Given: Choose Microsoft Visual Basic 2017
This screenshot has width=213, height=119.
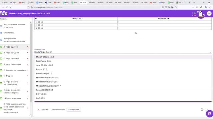Looking at the screenshot, I should click(x=123, y=86).
